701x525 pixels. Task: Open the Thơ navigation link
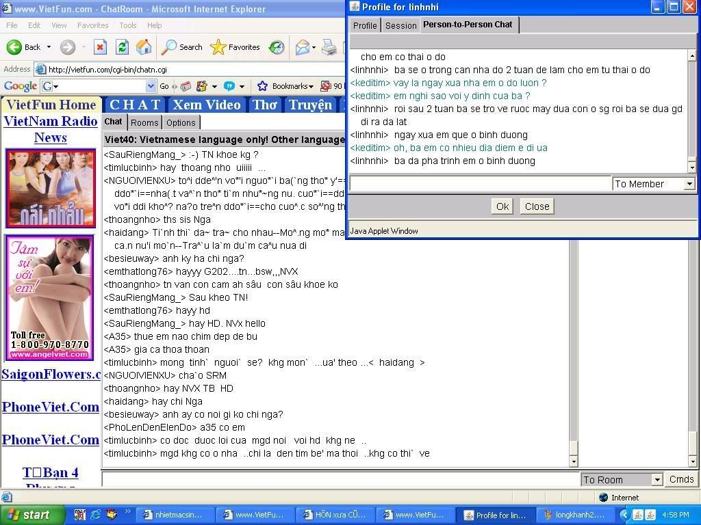pos(265,105)
